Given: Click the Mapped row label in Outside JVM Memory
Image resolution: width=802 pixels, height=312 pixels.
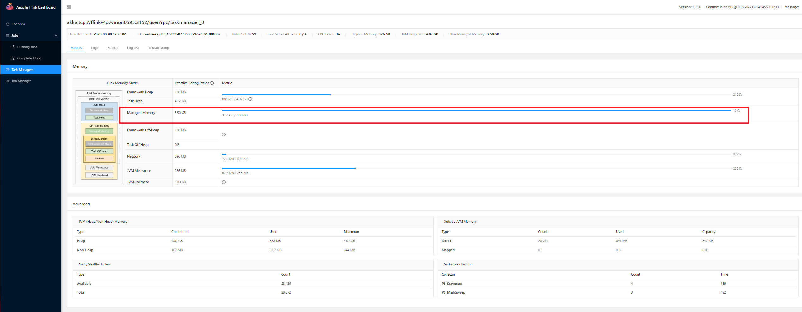Looking at the screenshot, I should [x=448, y=250].
